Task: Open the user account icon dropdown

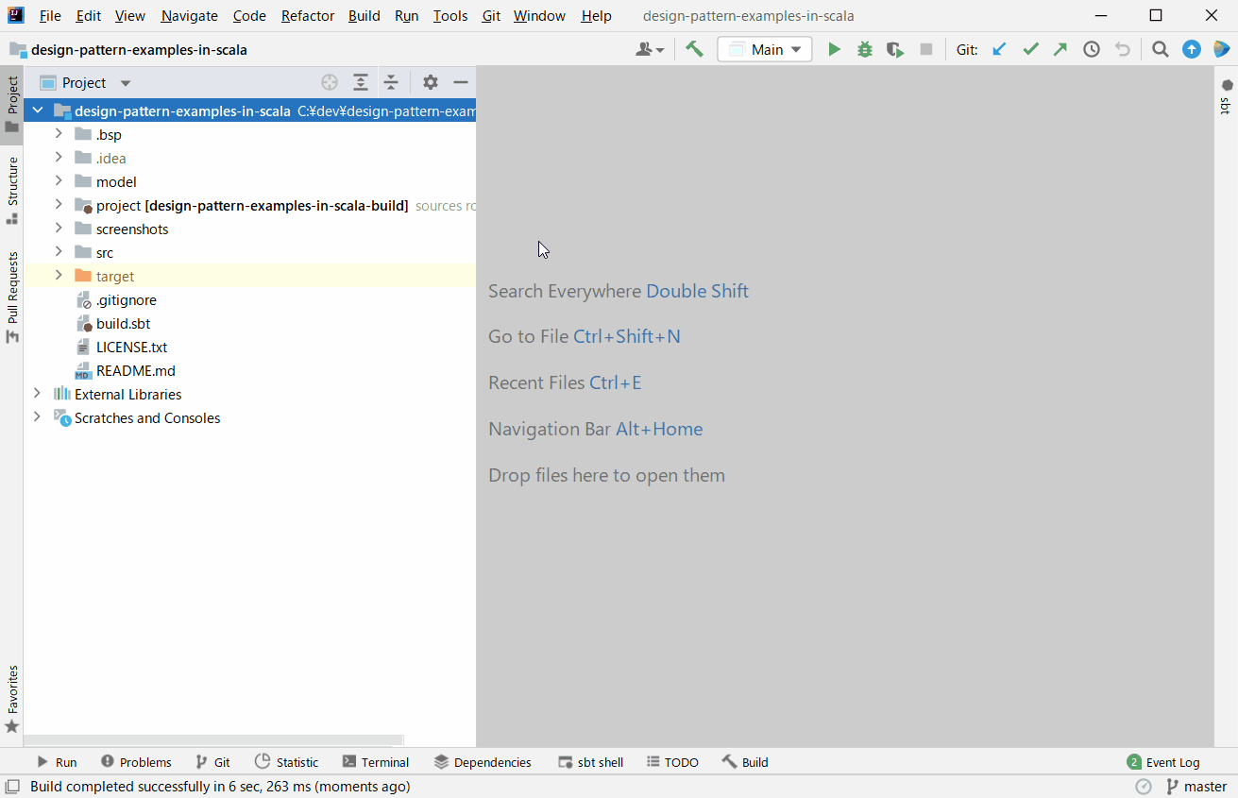Action: [x=650, y=49]
